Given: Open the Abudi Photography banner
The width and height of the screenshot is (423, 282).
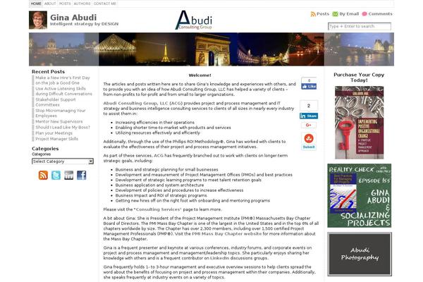Looking at the screenshot, I should click(x=360, y=254).
